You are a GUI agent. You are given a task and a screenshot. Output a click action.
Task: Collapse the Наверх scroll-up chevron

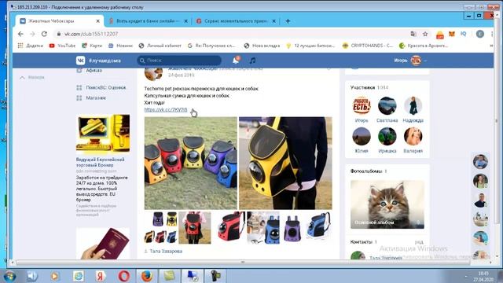tap(22, 78)
